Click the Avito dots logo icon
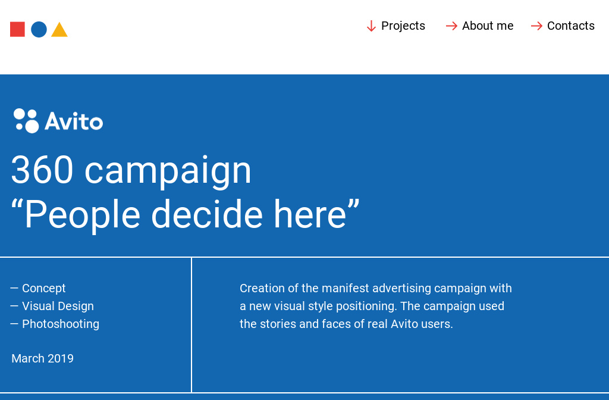The image size is (609, 400). pos(26,121)
